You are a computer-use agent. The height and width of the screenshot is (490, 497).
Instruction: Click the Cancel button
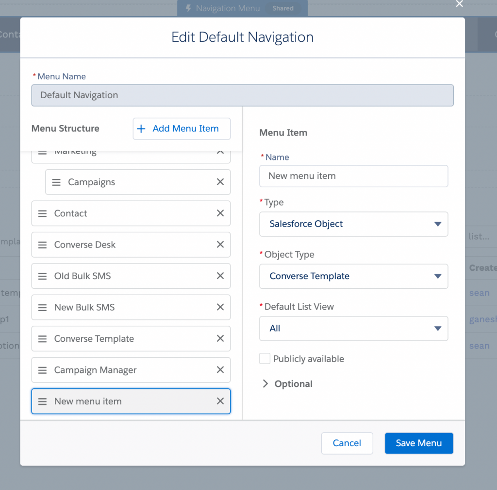(347, 443)
